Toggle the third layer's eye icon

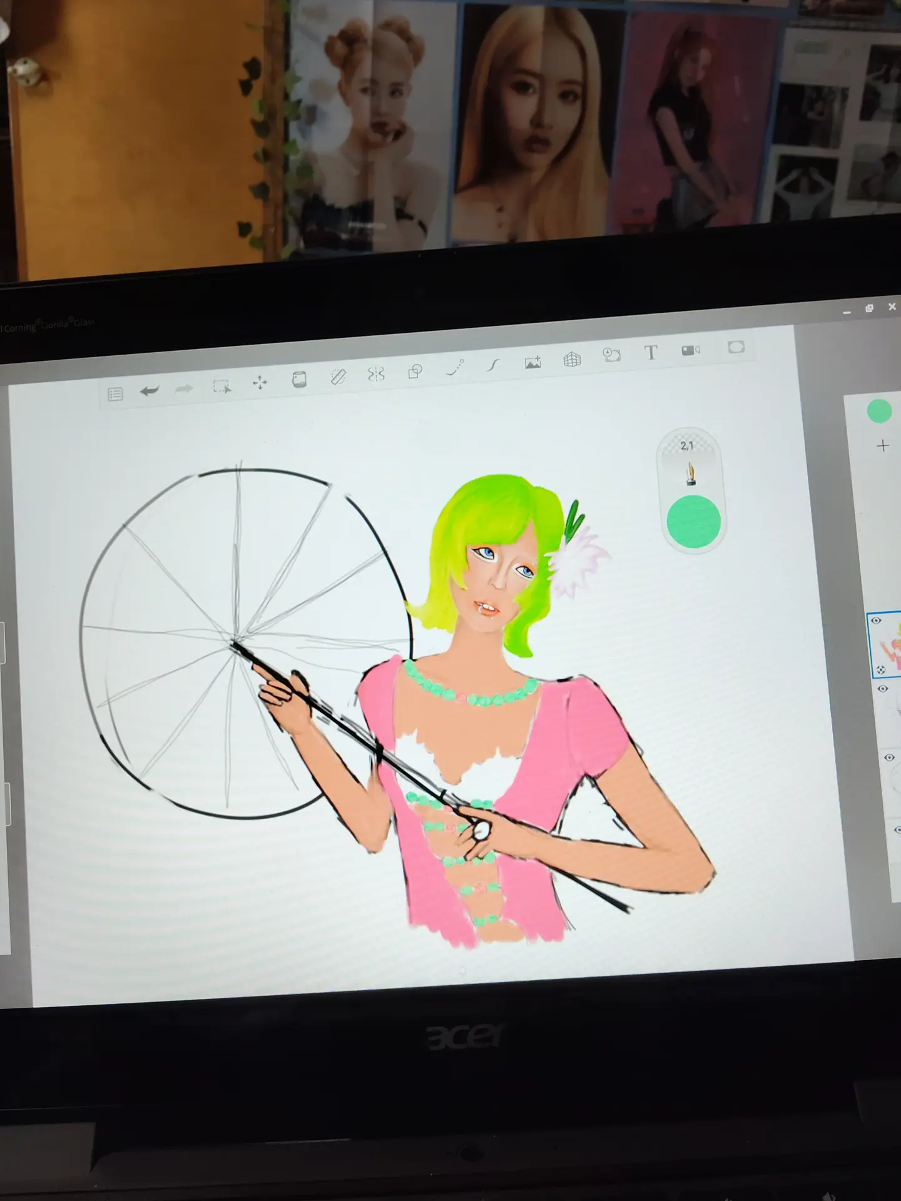pos(889,758)
